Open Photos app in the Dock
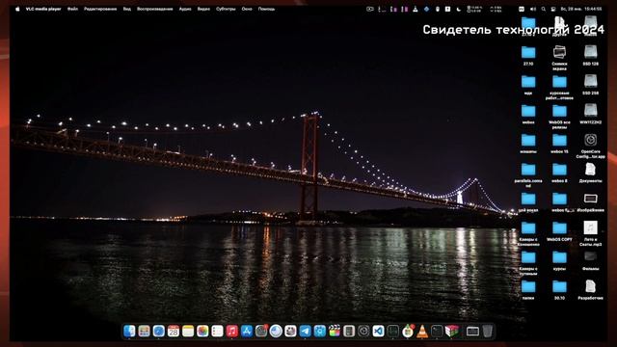Screen dimensions: 617x347 [202, 332]
